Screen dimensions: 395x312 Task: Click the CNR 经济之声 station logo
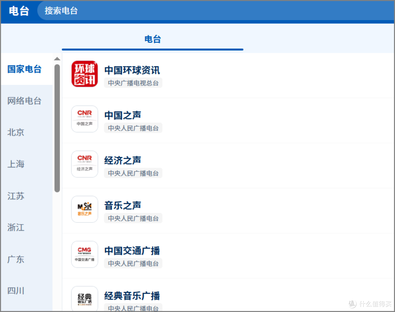(x=84, y=164)
